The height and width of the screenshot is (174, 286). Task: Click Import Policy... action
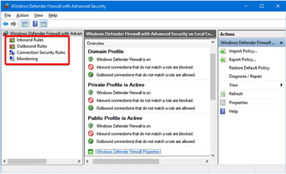tap(243, 51)
